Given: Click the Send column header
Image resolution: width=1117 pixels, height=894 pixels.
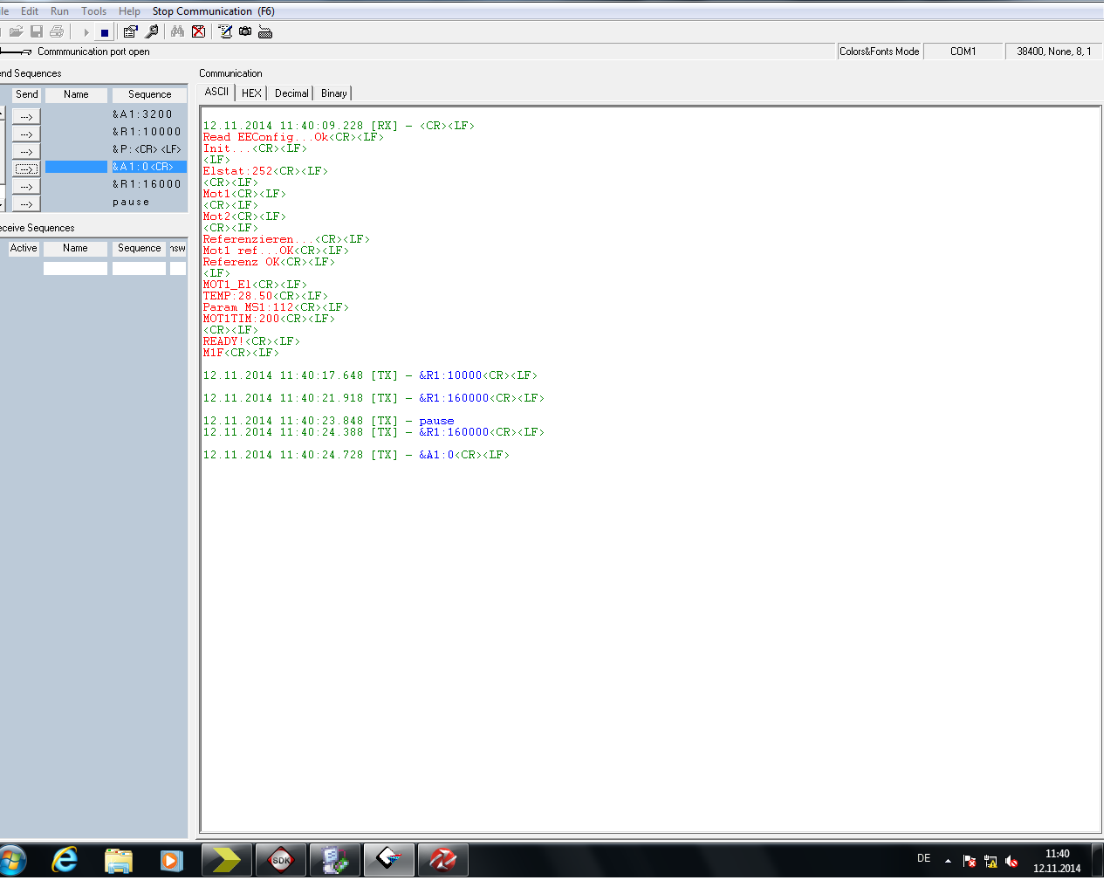Looking at the screenshot, I should tap(26, 94).
